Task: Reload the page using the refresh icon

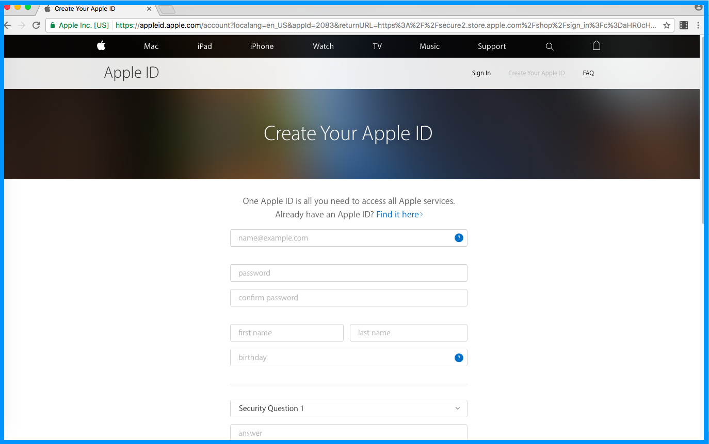Action: [36, 25]
